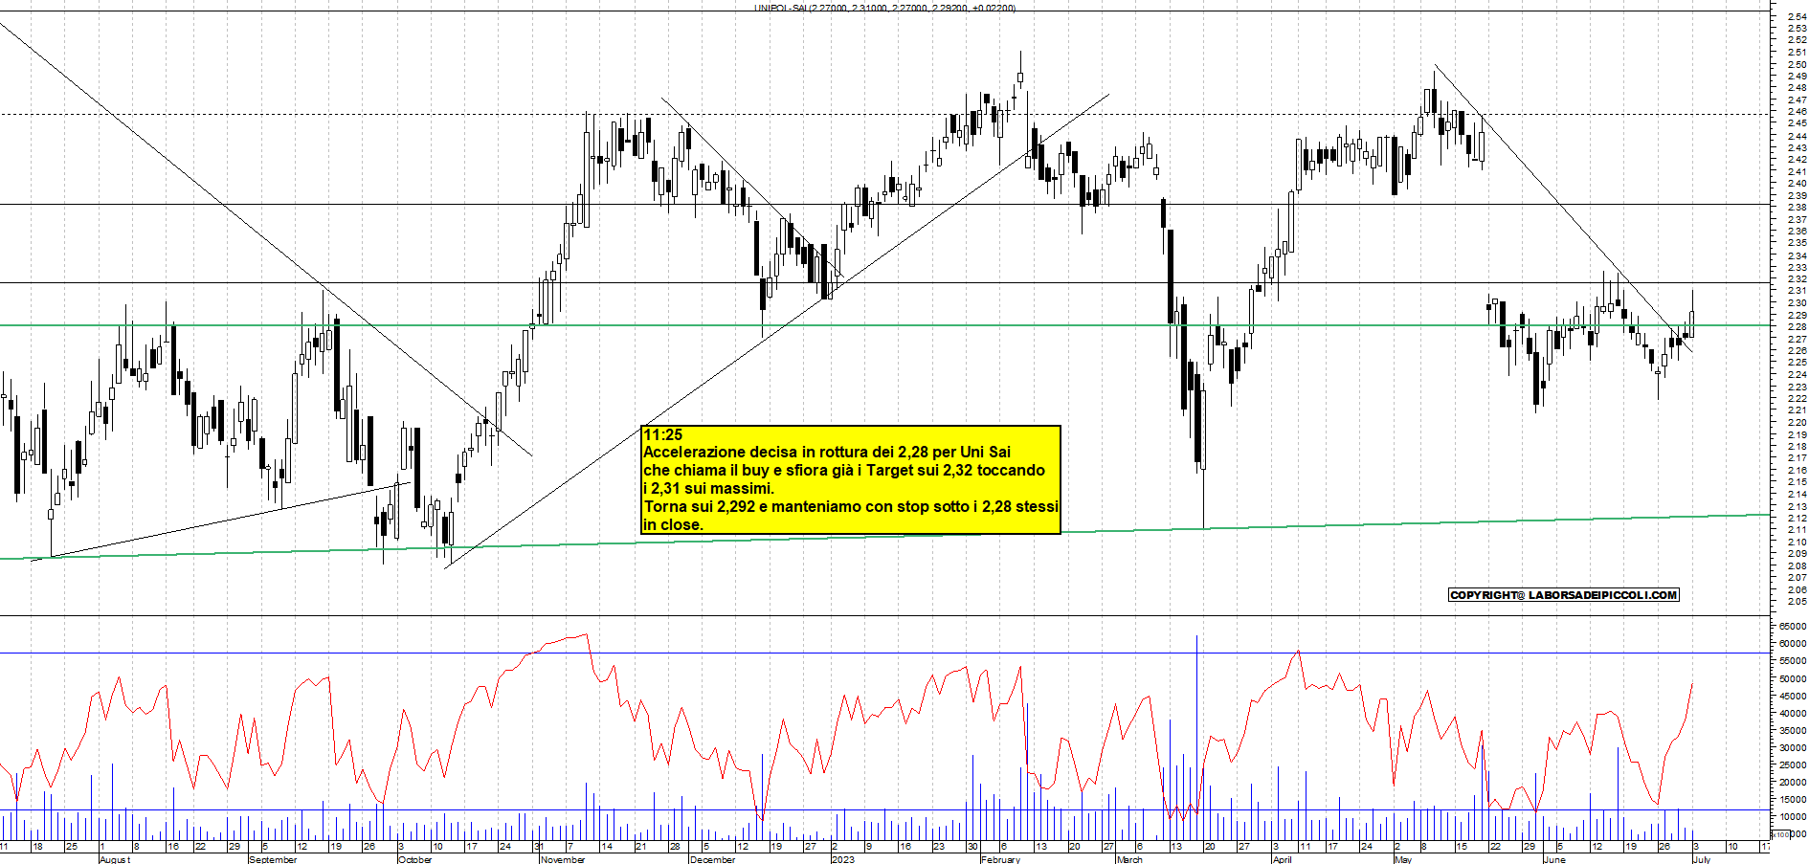Click the 'July' month label on time axis
The width and height of the screenshot is (1809, 864).
click(1701, 859)
